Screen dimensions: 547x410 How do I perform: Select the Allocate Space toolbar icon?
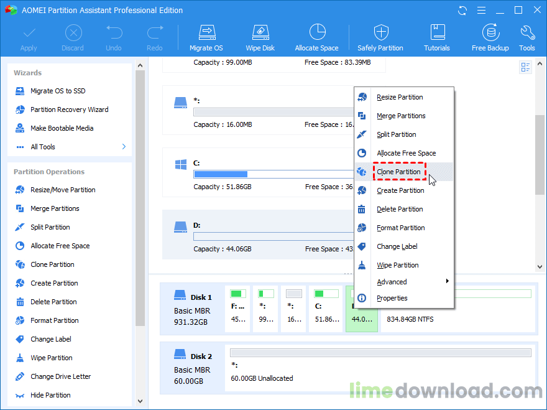317,37
